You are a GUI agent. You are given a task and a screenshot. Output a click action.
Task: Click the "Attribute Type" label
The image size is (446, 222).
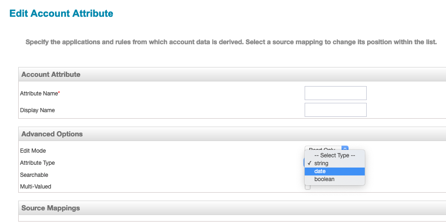(x=37, y=163)
